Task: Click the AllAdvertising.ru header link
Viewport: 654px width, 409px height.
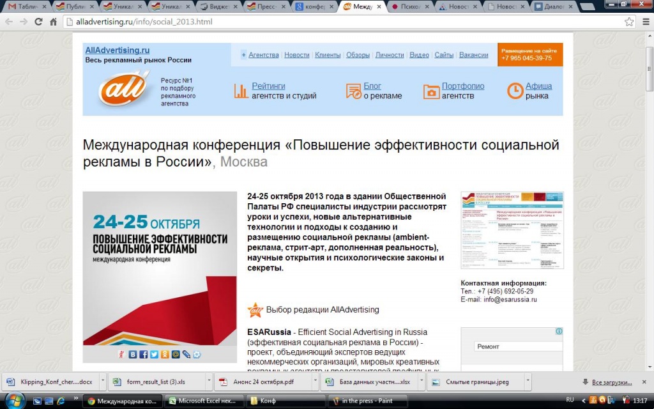Action: coord(118,50)
